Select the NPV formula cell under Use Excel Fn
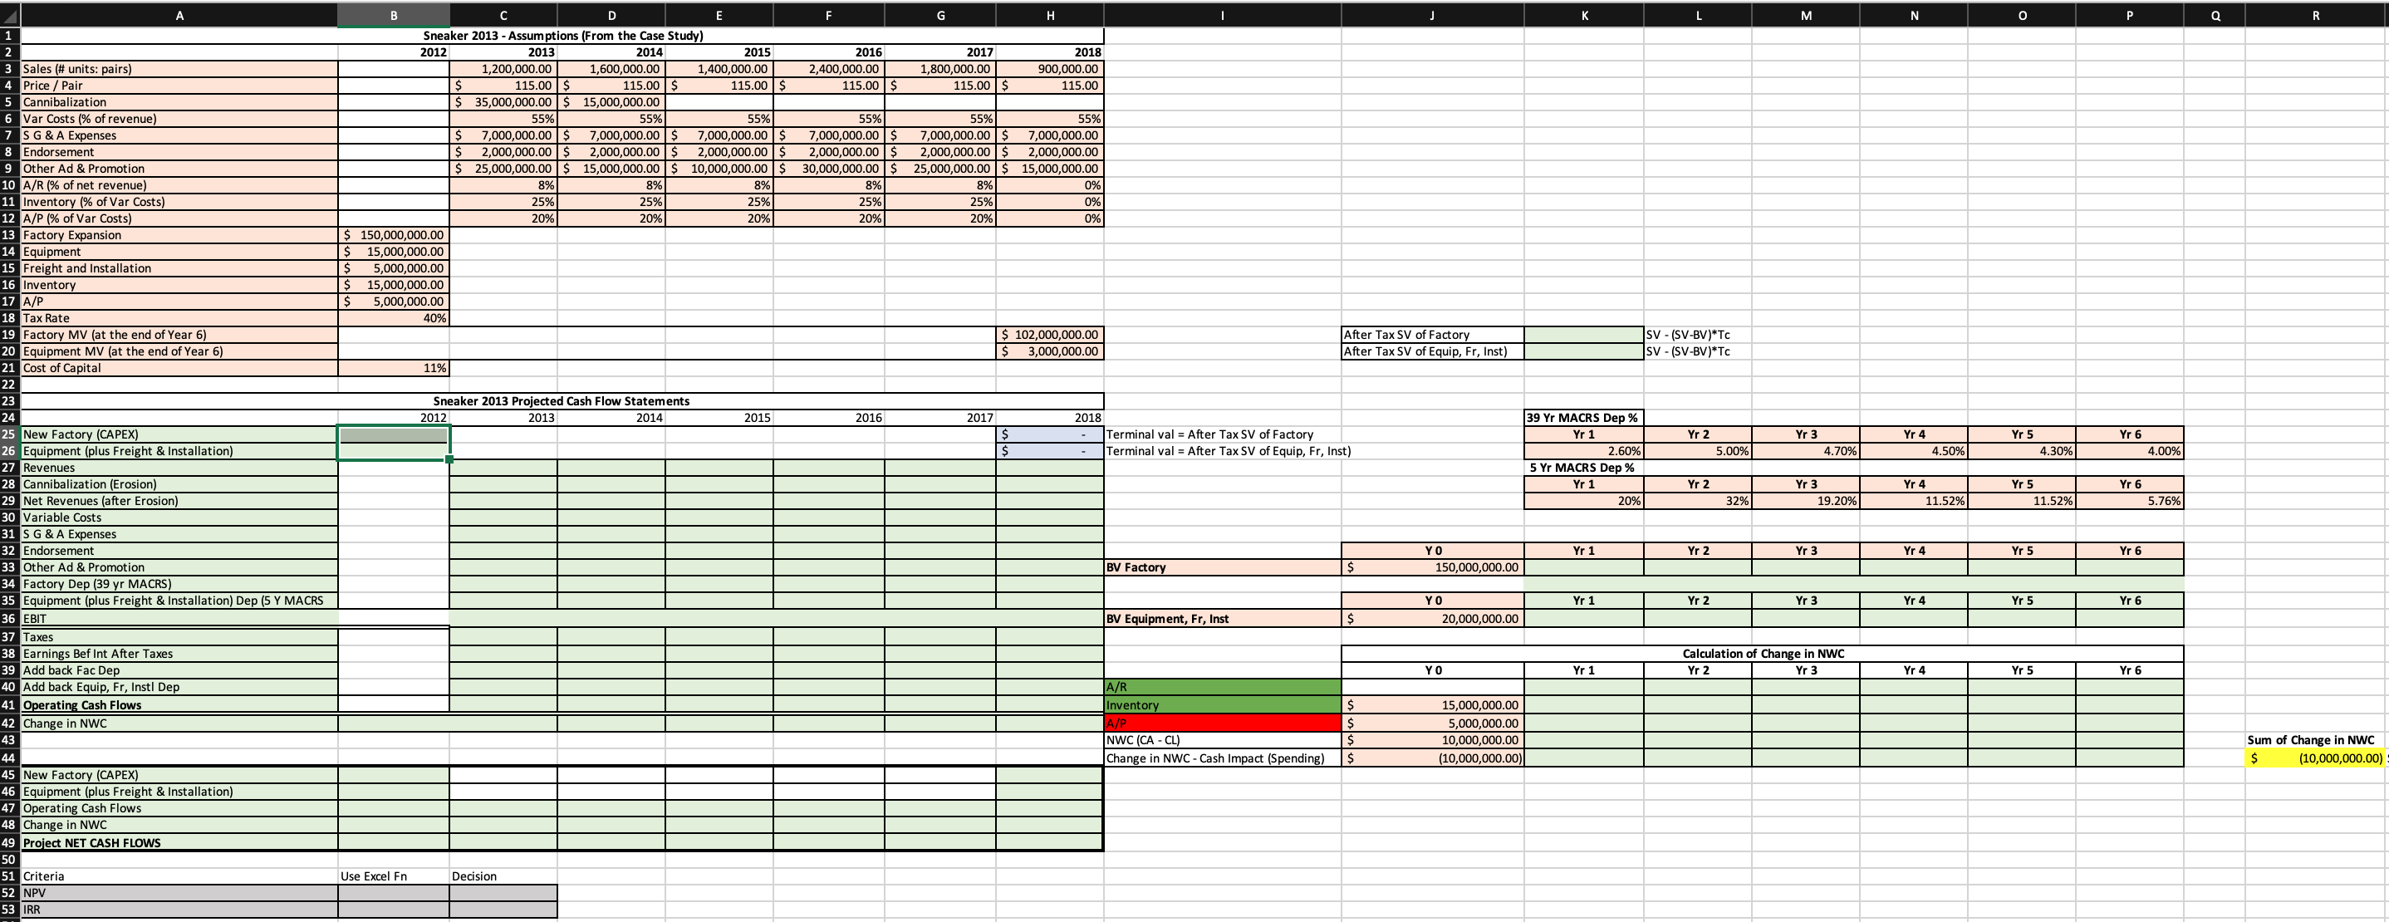The width and height of the screenshot is (2389, 922). pos(393,891)
